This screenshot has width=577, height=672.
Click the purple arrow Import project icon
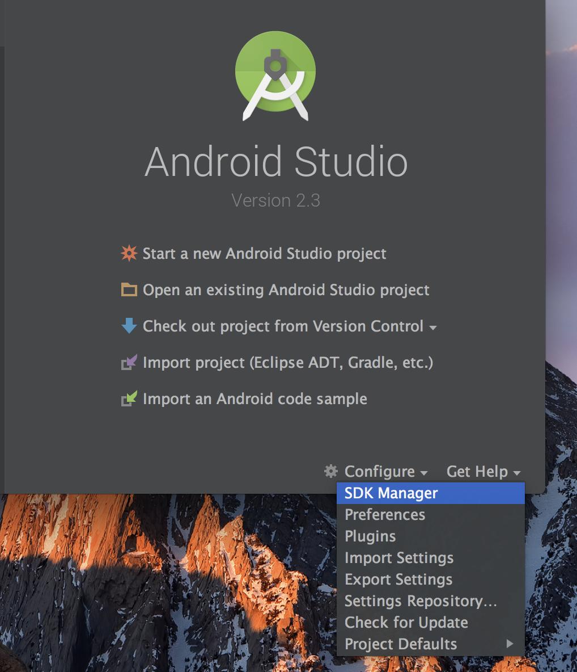[x=129, y=363]
